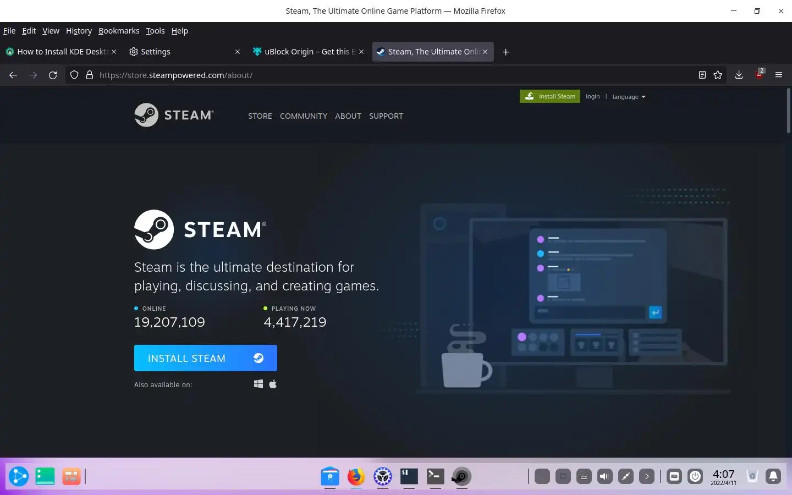
Task: Close the uBlock Origin tab
Action: (x=361, y=52)
